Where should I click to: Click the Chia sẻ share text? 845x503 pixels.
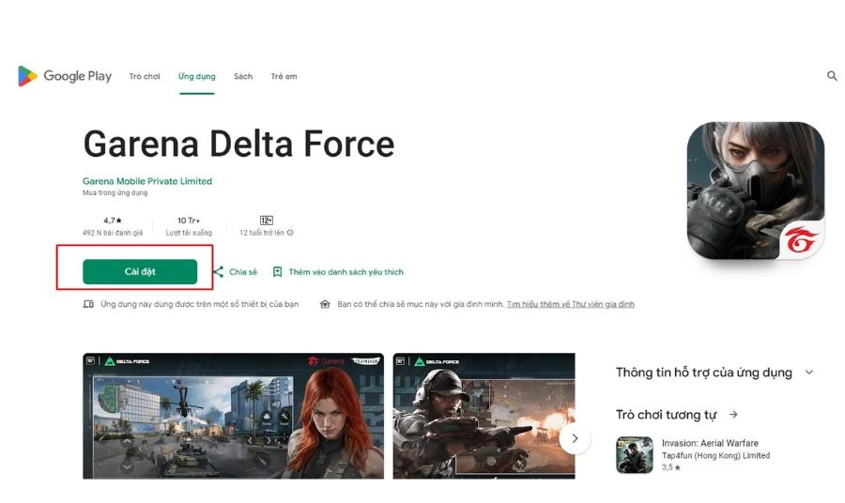click(243, 272)
